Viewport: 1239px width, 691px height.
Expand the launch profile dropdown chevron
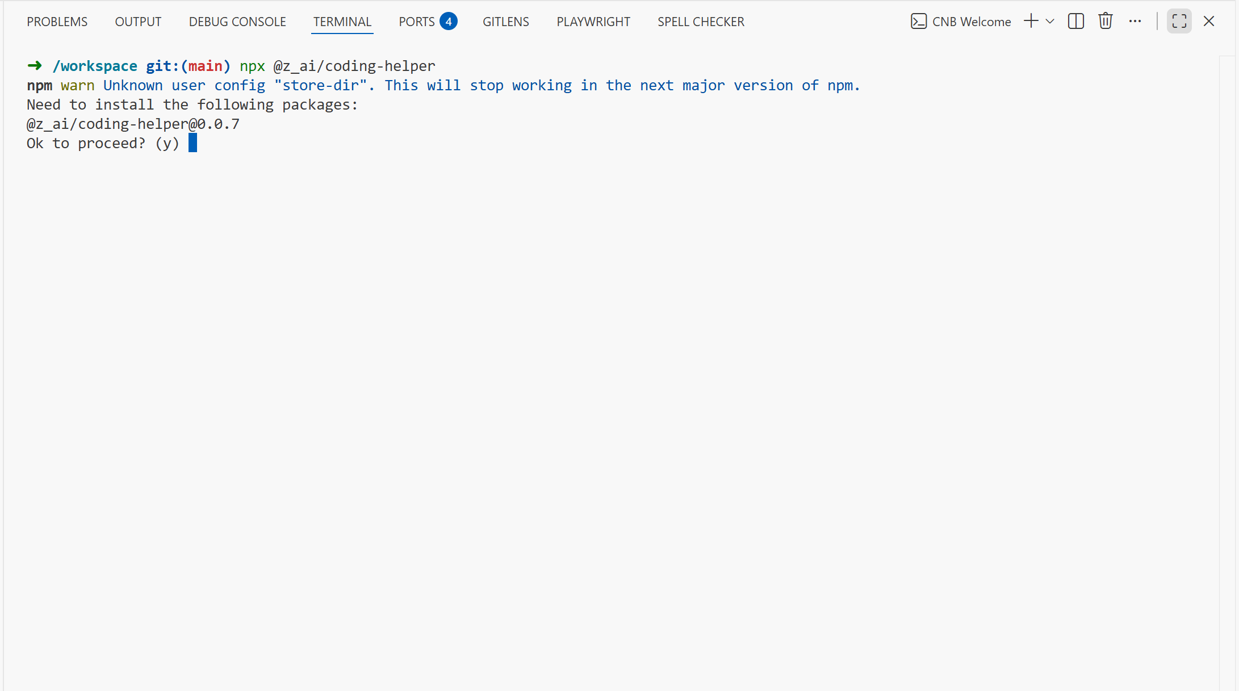click(x=1050, y=21)
